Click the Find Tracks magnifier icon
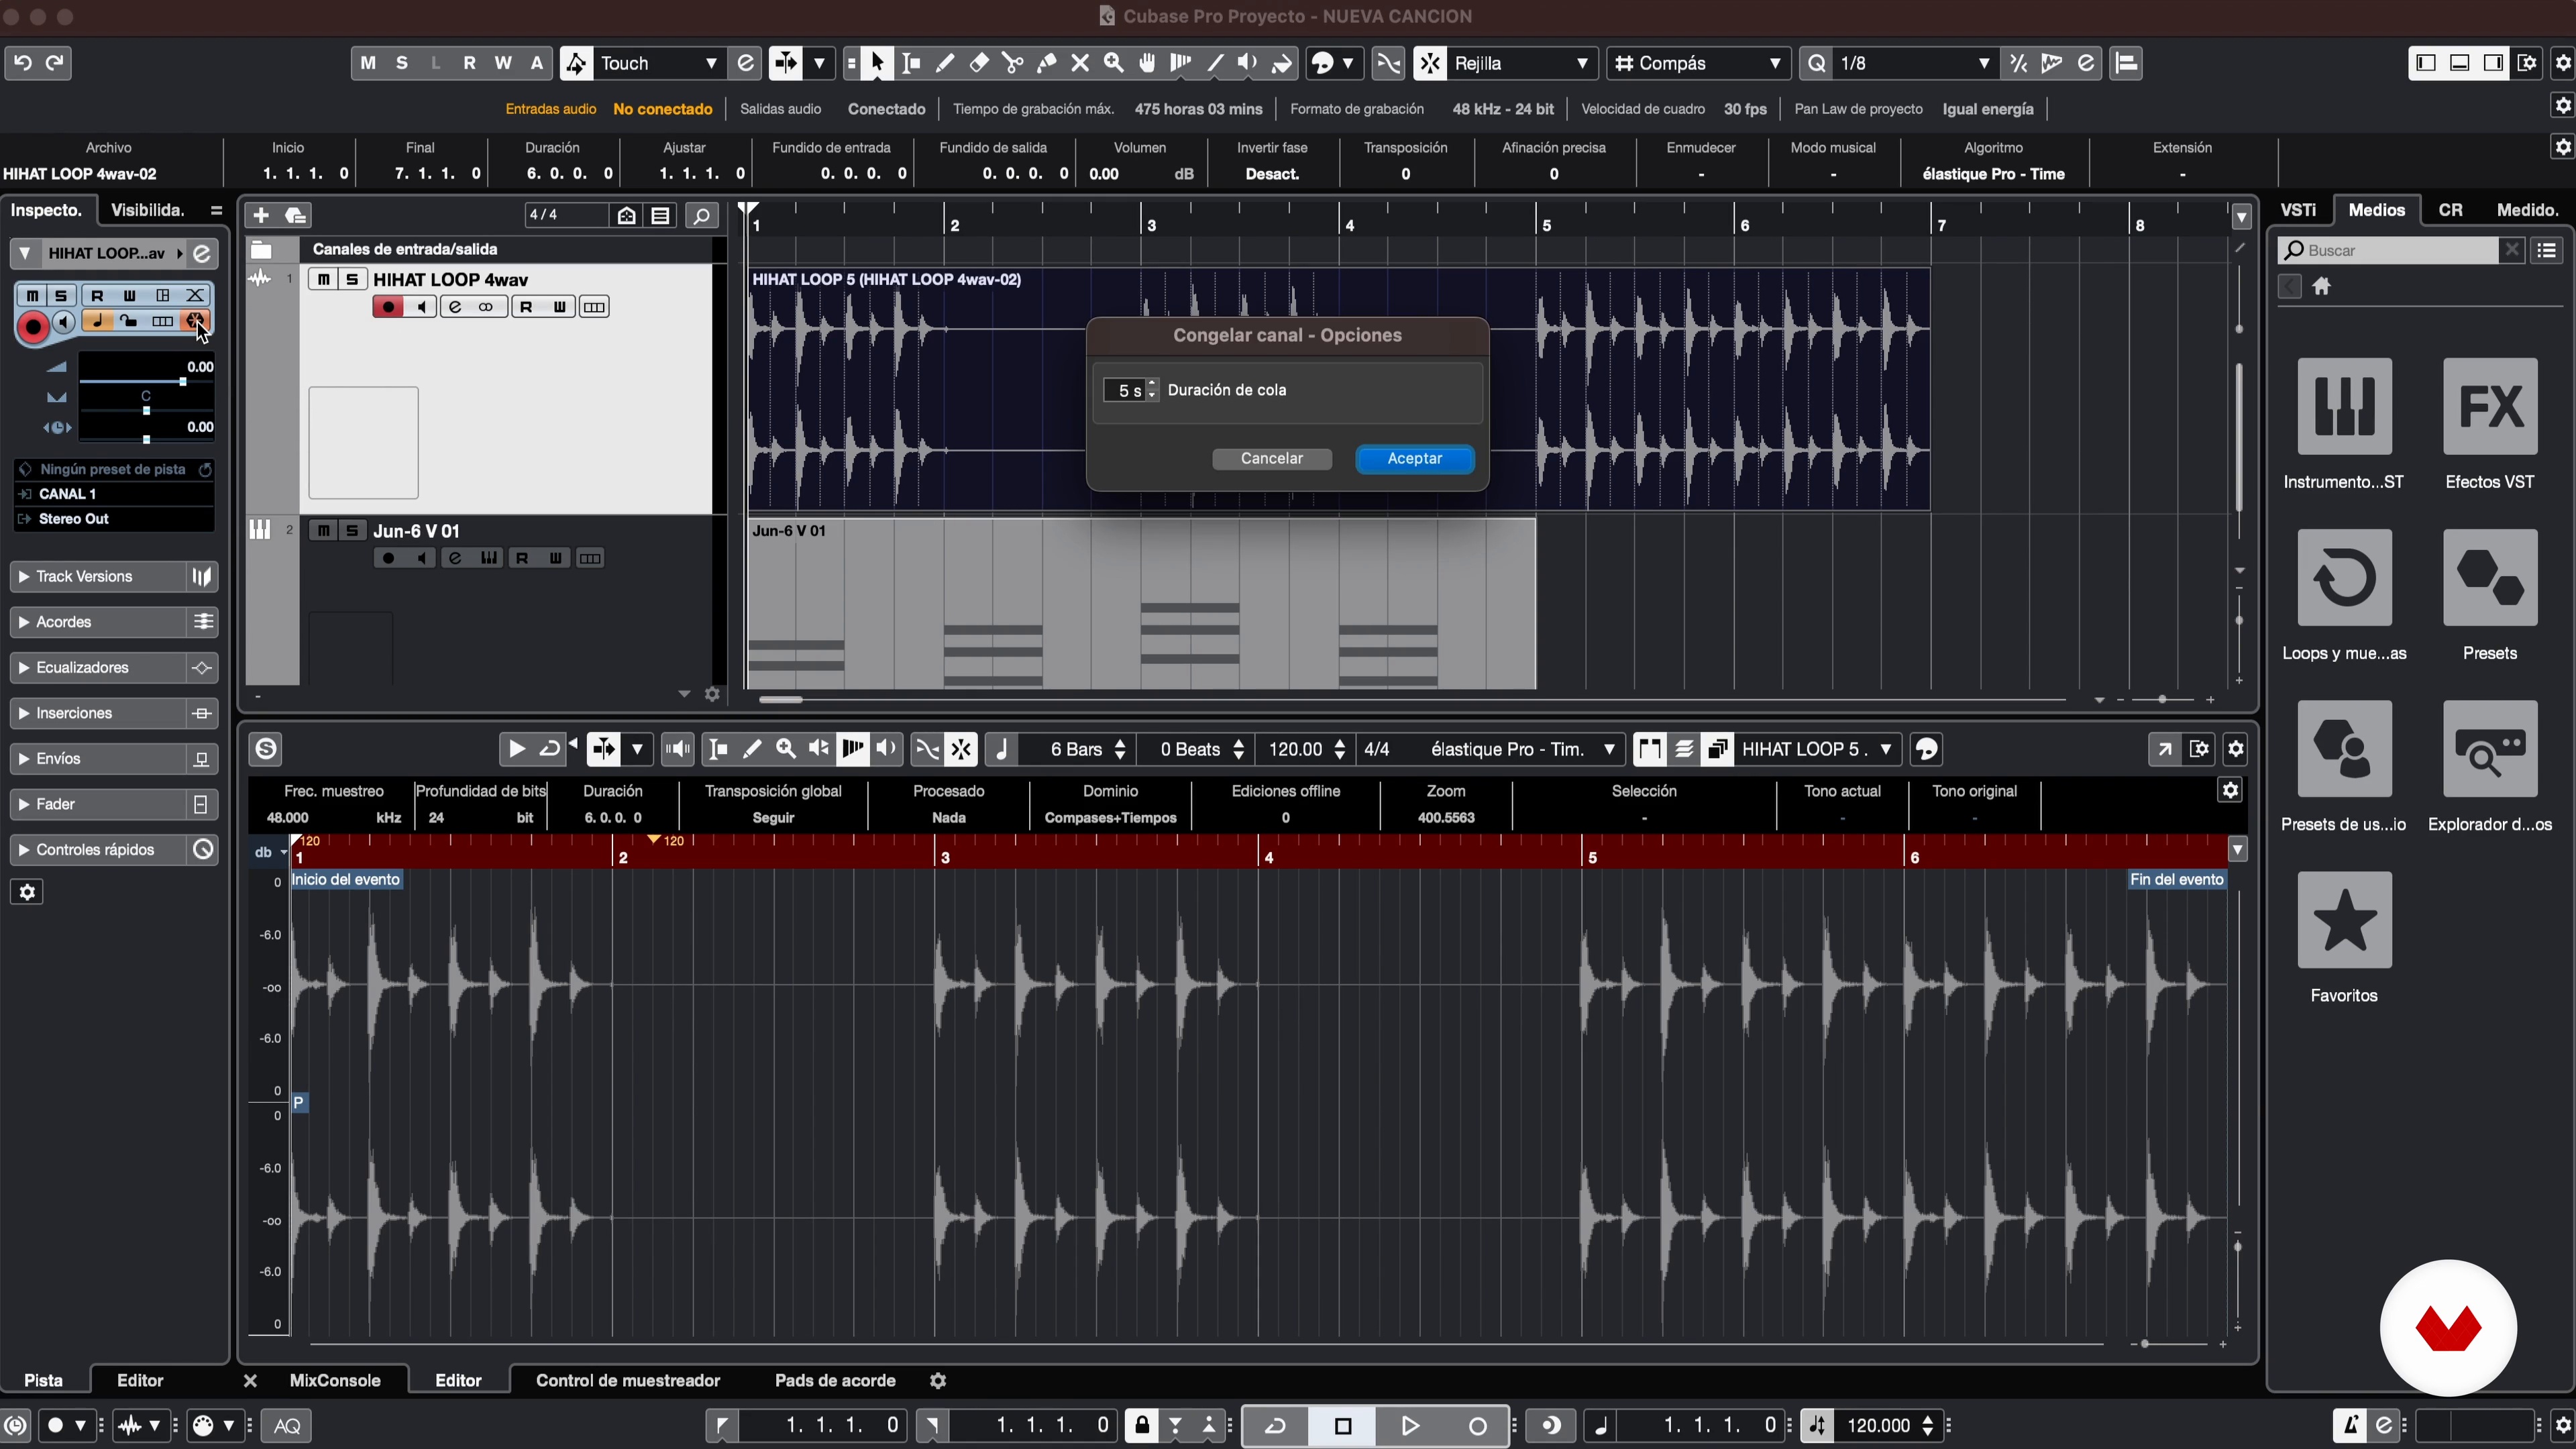This screenshot has height=1449, width=2576. tap(702, 215)
